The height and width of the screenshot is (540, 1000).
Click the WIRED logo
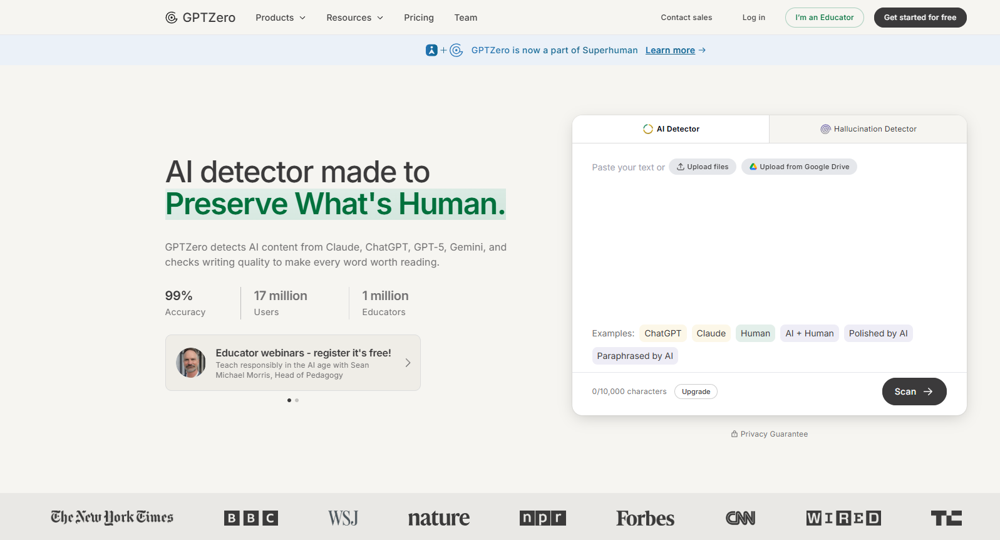(844, 518)
